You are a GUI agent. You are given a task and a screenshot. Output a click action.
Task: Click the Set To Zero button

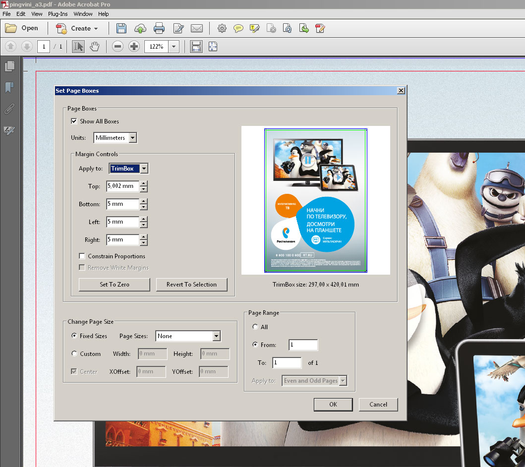tap(114, 285)
